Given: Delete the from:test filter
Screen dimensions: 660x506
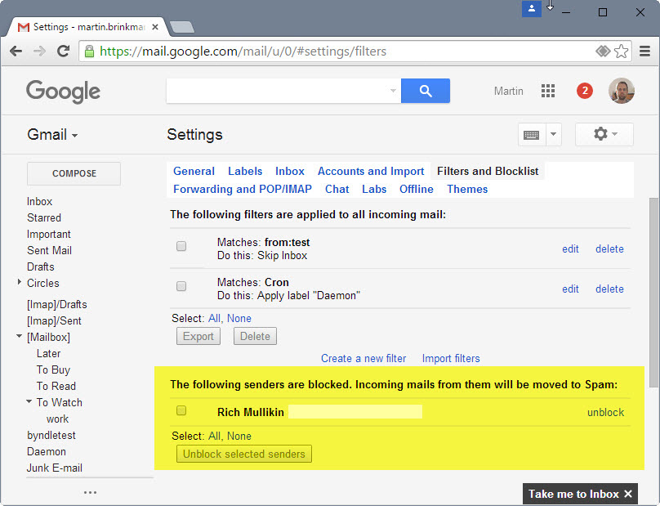Looking at the screenshot, I should [609, 249].
